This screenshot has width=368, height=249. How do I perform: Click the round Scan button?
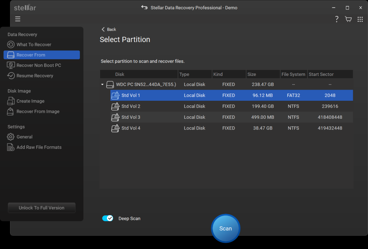pos(226,228)
